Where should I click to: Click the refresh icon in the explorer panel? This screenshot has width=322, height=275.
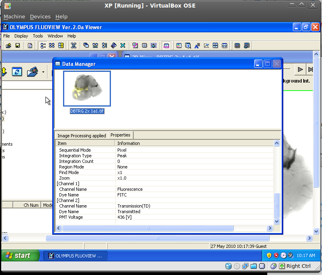pos(17,72)
